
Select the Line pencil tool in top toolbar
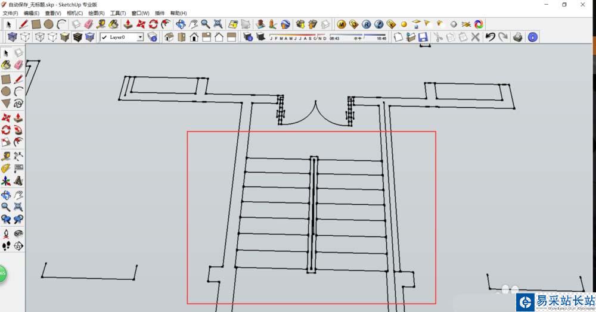(24, 24)
